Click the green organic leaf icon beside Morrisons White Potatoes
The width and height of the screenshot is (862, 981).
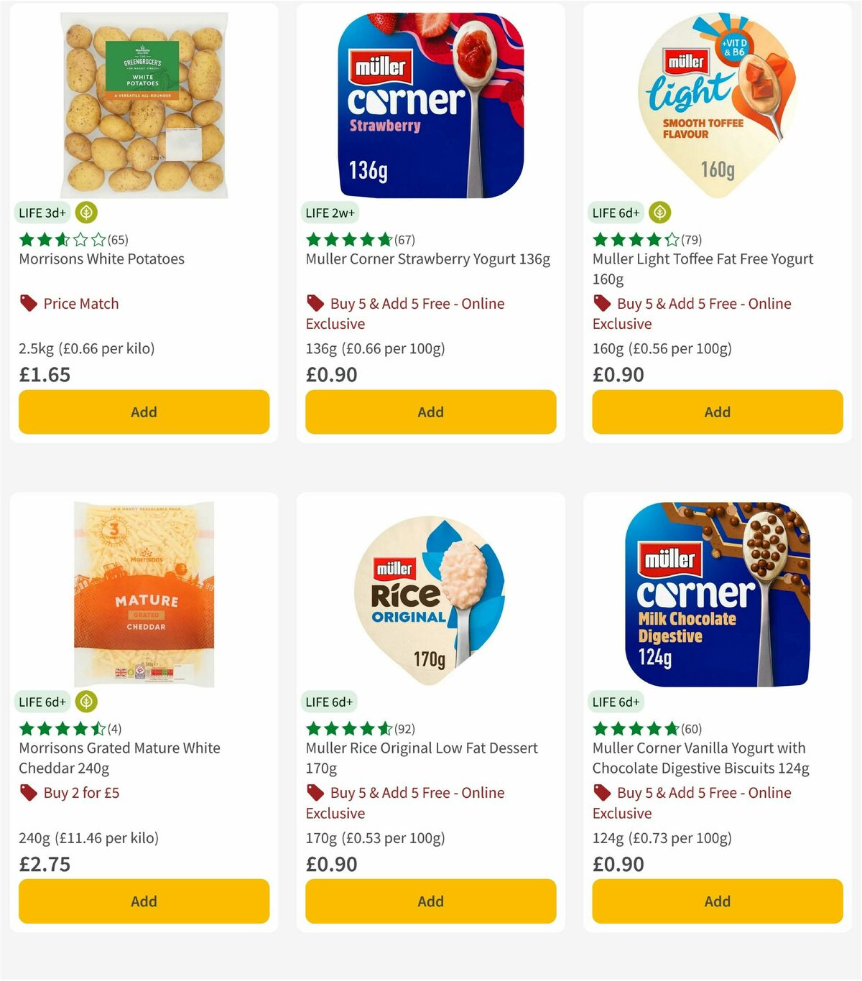point(85,213)
